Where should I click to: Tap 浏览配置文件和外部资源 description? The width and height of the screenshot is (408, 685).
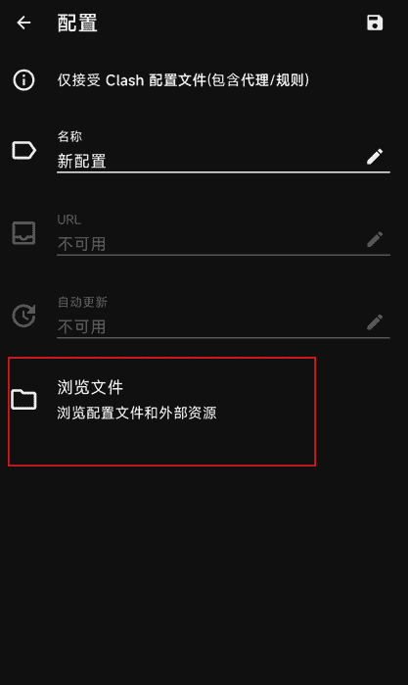[x=137, y=413]
